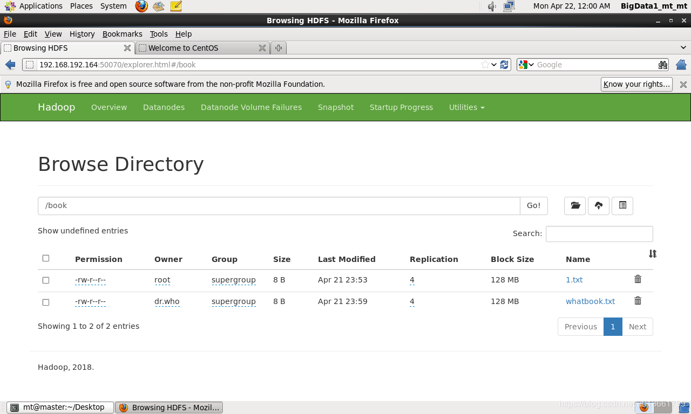Viewport: 691px width, 414px height.
Task: Delete whatbook.txt using its trash icon
Action: point(638,301)
